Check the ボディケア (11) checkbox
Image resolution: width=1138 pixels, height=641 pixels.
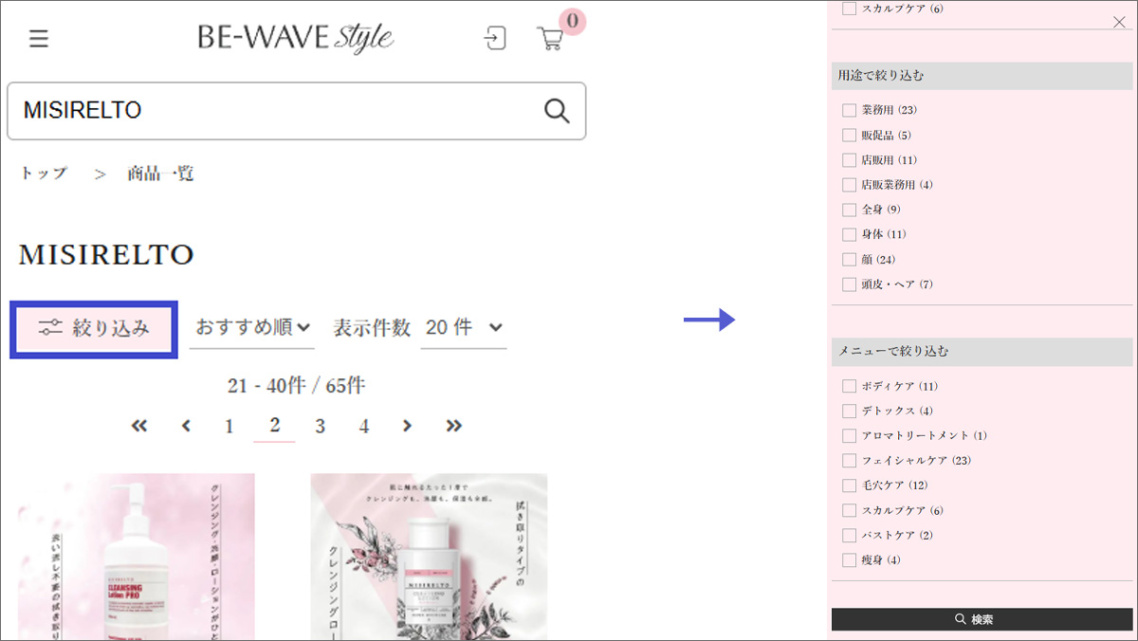(849, 386)
